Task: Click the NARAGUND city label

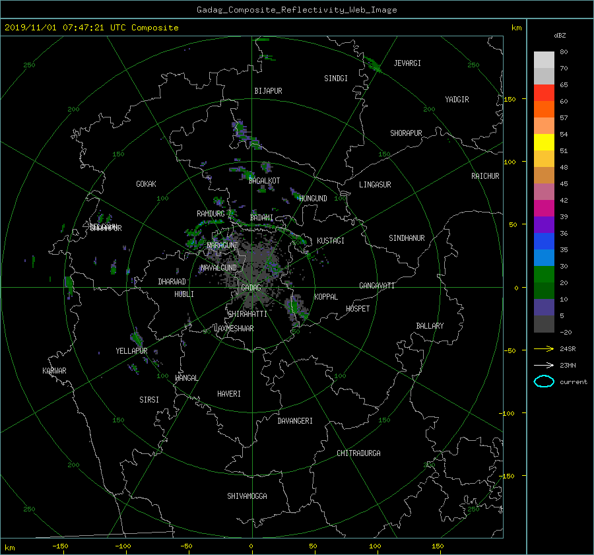Action: (x=223, y=245)
